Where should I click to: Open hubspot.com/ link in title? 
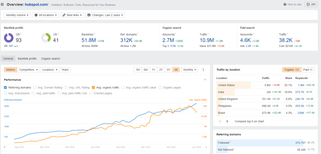pyautogui.click(x=36, y=4)
